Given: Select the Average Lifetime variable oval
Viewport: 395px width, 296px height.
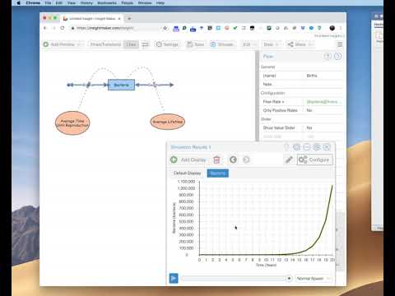Looking at the screenshot, I should [x=168, y=122].
